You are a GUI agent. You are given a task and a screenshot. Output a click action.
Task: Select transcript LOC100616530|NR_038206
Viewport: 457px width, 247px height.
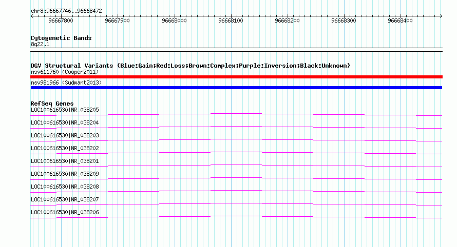pyautogui.click(x=65, y=212)
